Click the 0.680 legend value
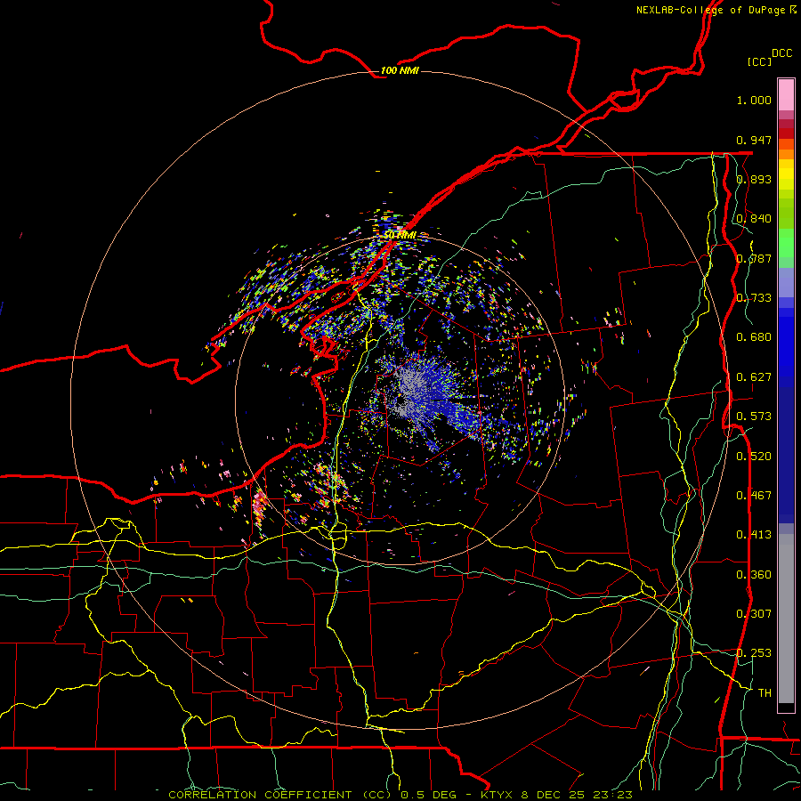The image size is (801, 801). coord(754,337)
